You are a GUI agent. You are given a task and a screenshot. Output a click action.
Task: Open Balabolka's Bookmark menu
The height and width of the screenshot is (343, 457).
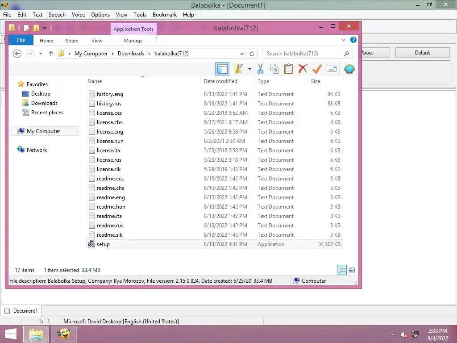point(165,15)
